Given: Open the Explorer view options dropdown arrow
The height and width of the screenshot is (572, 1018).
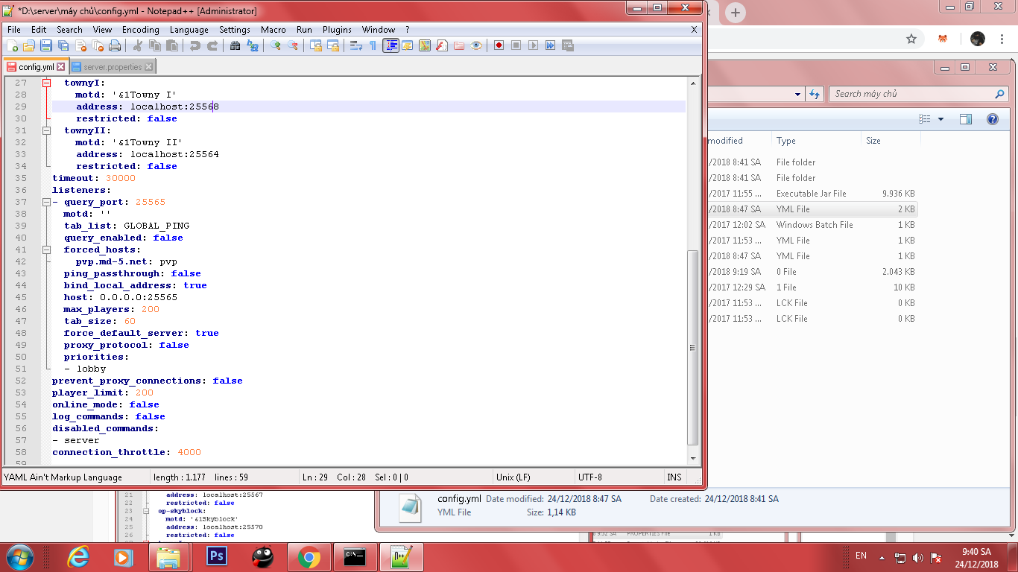Looking at the screenshot, I should point(940,119).
